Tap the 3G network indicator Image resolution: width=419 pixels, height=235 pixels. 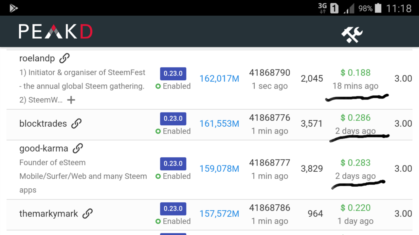click(x=322, y=8)
